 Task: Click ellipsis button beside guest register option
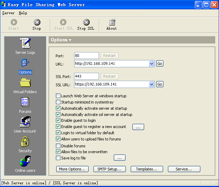tap(138, 127)
